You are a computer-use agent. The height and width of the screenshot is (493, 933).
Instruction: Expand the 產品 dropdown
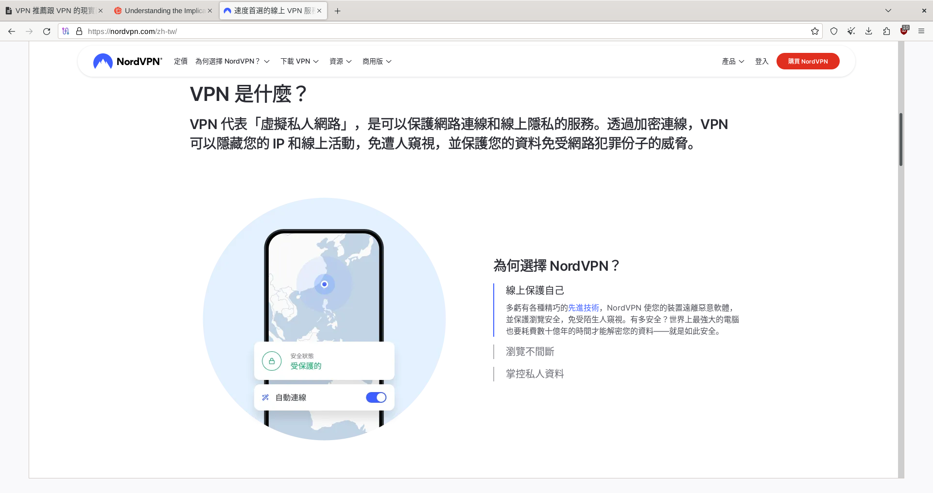point(733,61)
